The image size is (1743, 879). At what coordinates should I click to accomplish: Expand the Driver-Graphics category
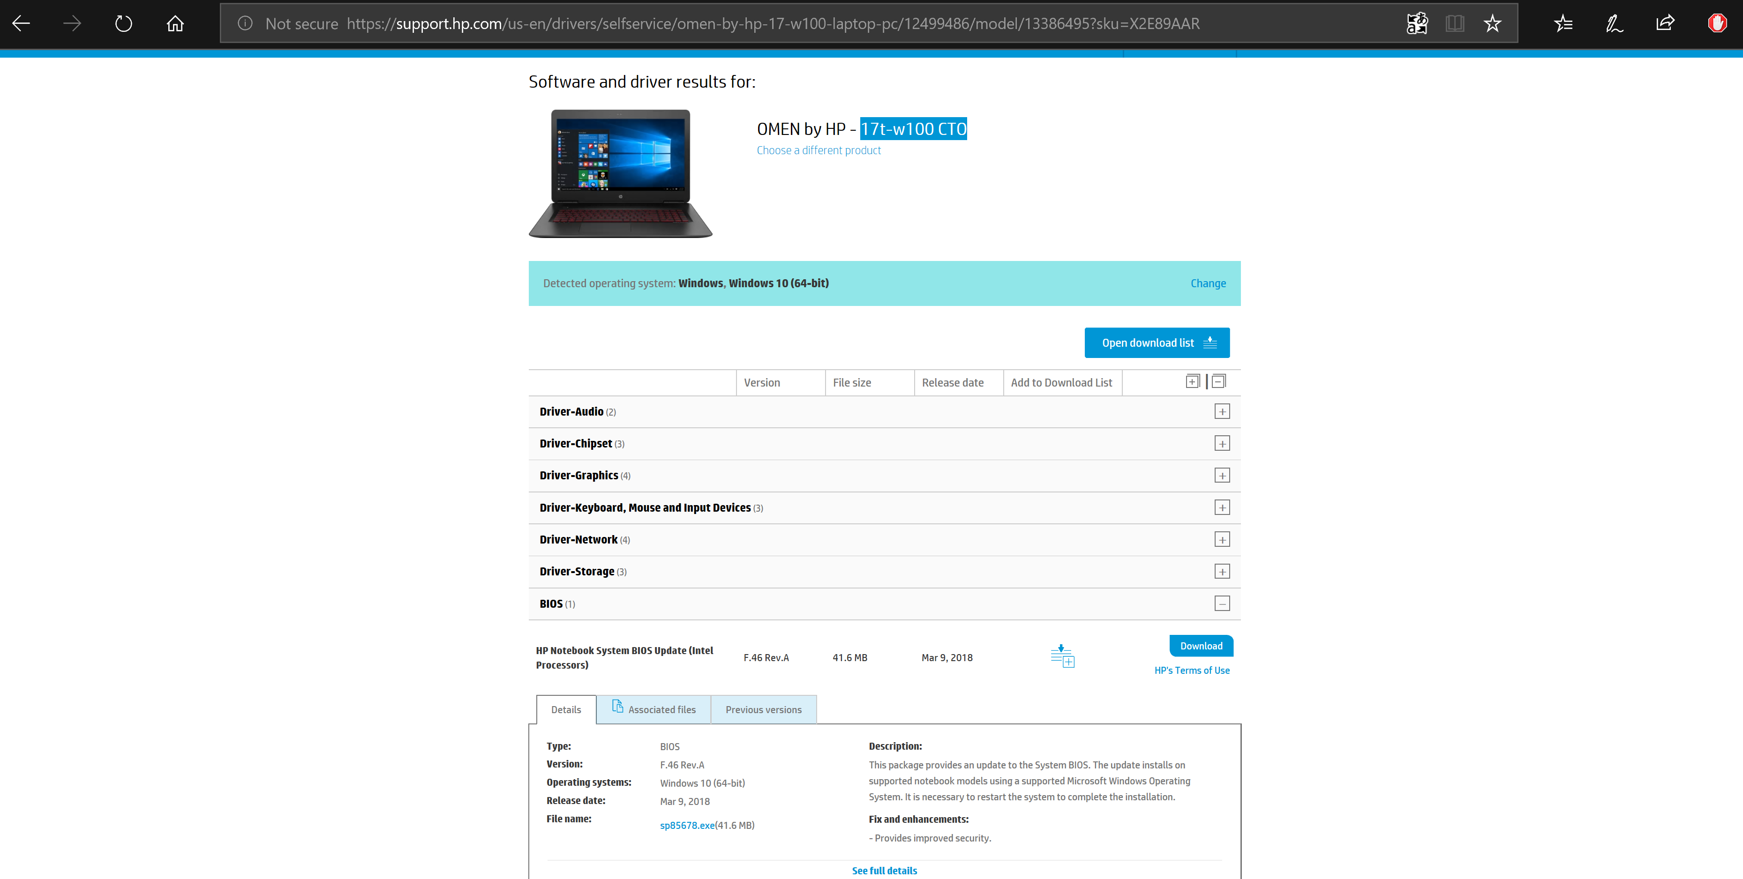tap(1222, 476)
